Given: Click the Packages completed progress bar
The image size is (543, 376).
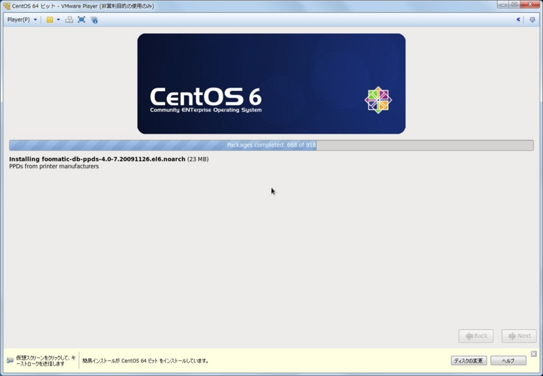Looking at the screenshot, I should (x=271, y=145).
